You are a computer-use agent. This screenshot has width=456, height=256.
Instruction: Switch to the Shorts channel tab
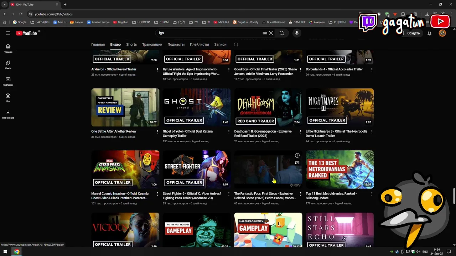131,44
